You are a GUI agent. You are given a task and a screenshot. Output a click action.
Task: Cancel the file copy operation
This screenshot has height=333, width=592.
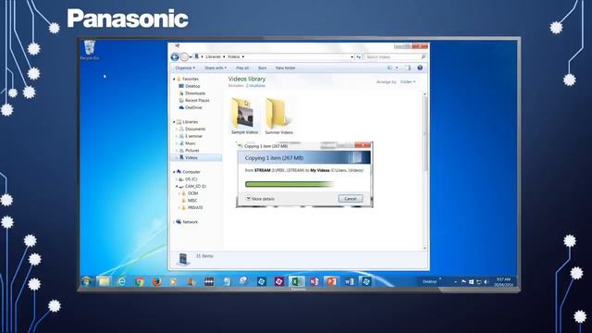click(351, 199)
